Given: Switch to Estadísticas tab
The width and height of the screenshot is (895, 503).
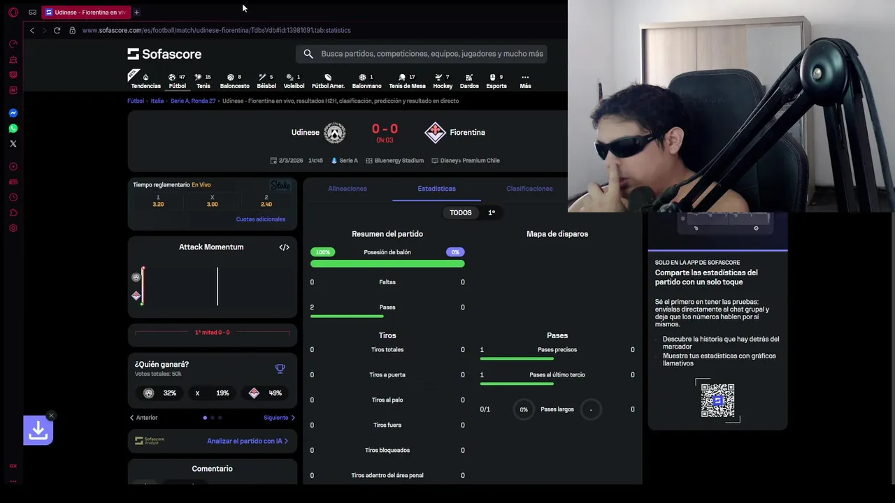Looking at the screenshot, I should [x=436, y=189].
